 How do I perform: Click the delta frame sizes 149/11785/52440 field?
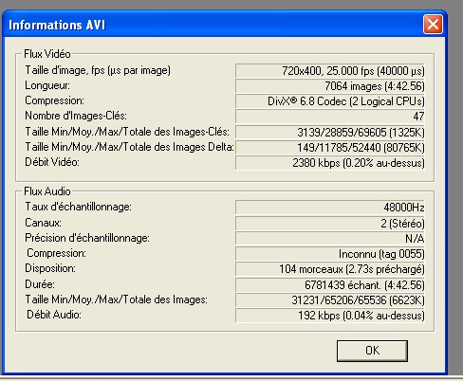point(330,147)
